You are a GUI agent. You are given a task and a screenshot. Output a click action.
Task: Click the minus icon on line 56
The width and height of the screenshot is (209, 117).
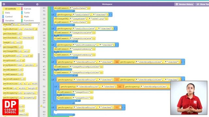pyautogui.click(x=76, y=101)
